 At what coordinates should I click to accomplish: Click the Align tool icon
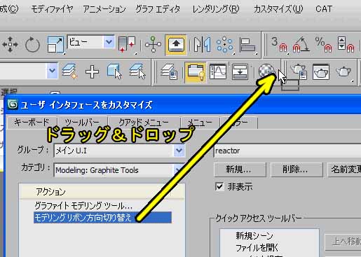pyautogui.click(x=247, y=45)
